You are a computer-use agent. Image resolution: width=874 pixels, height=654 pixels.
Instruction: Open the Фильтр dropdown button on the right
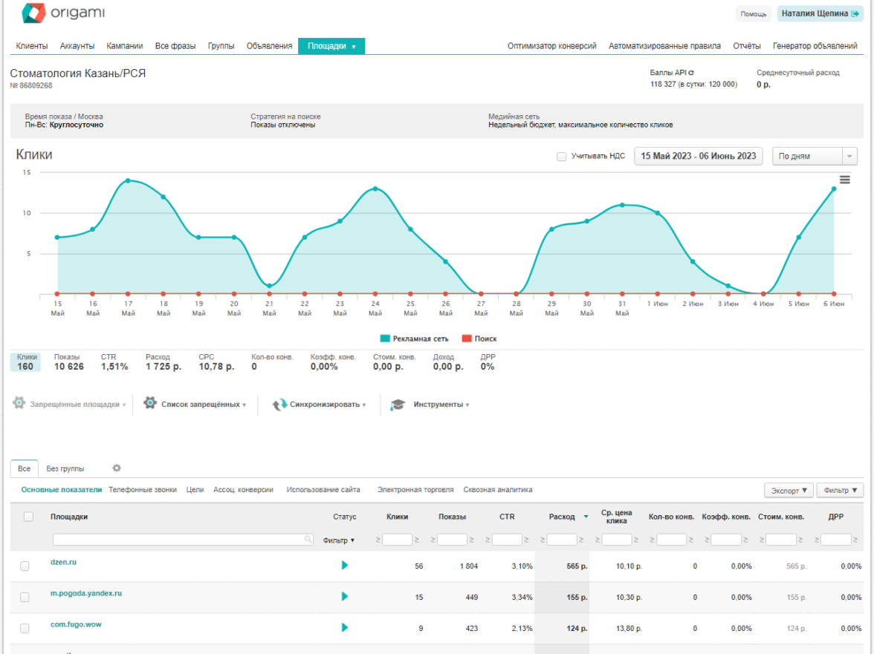point(840,491)
